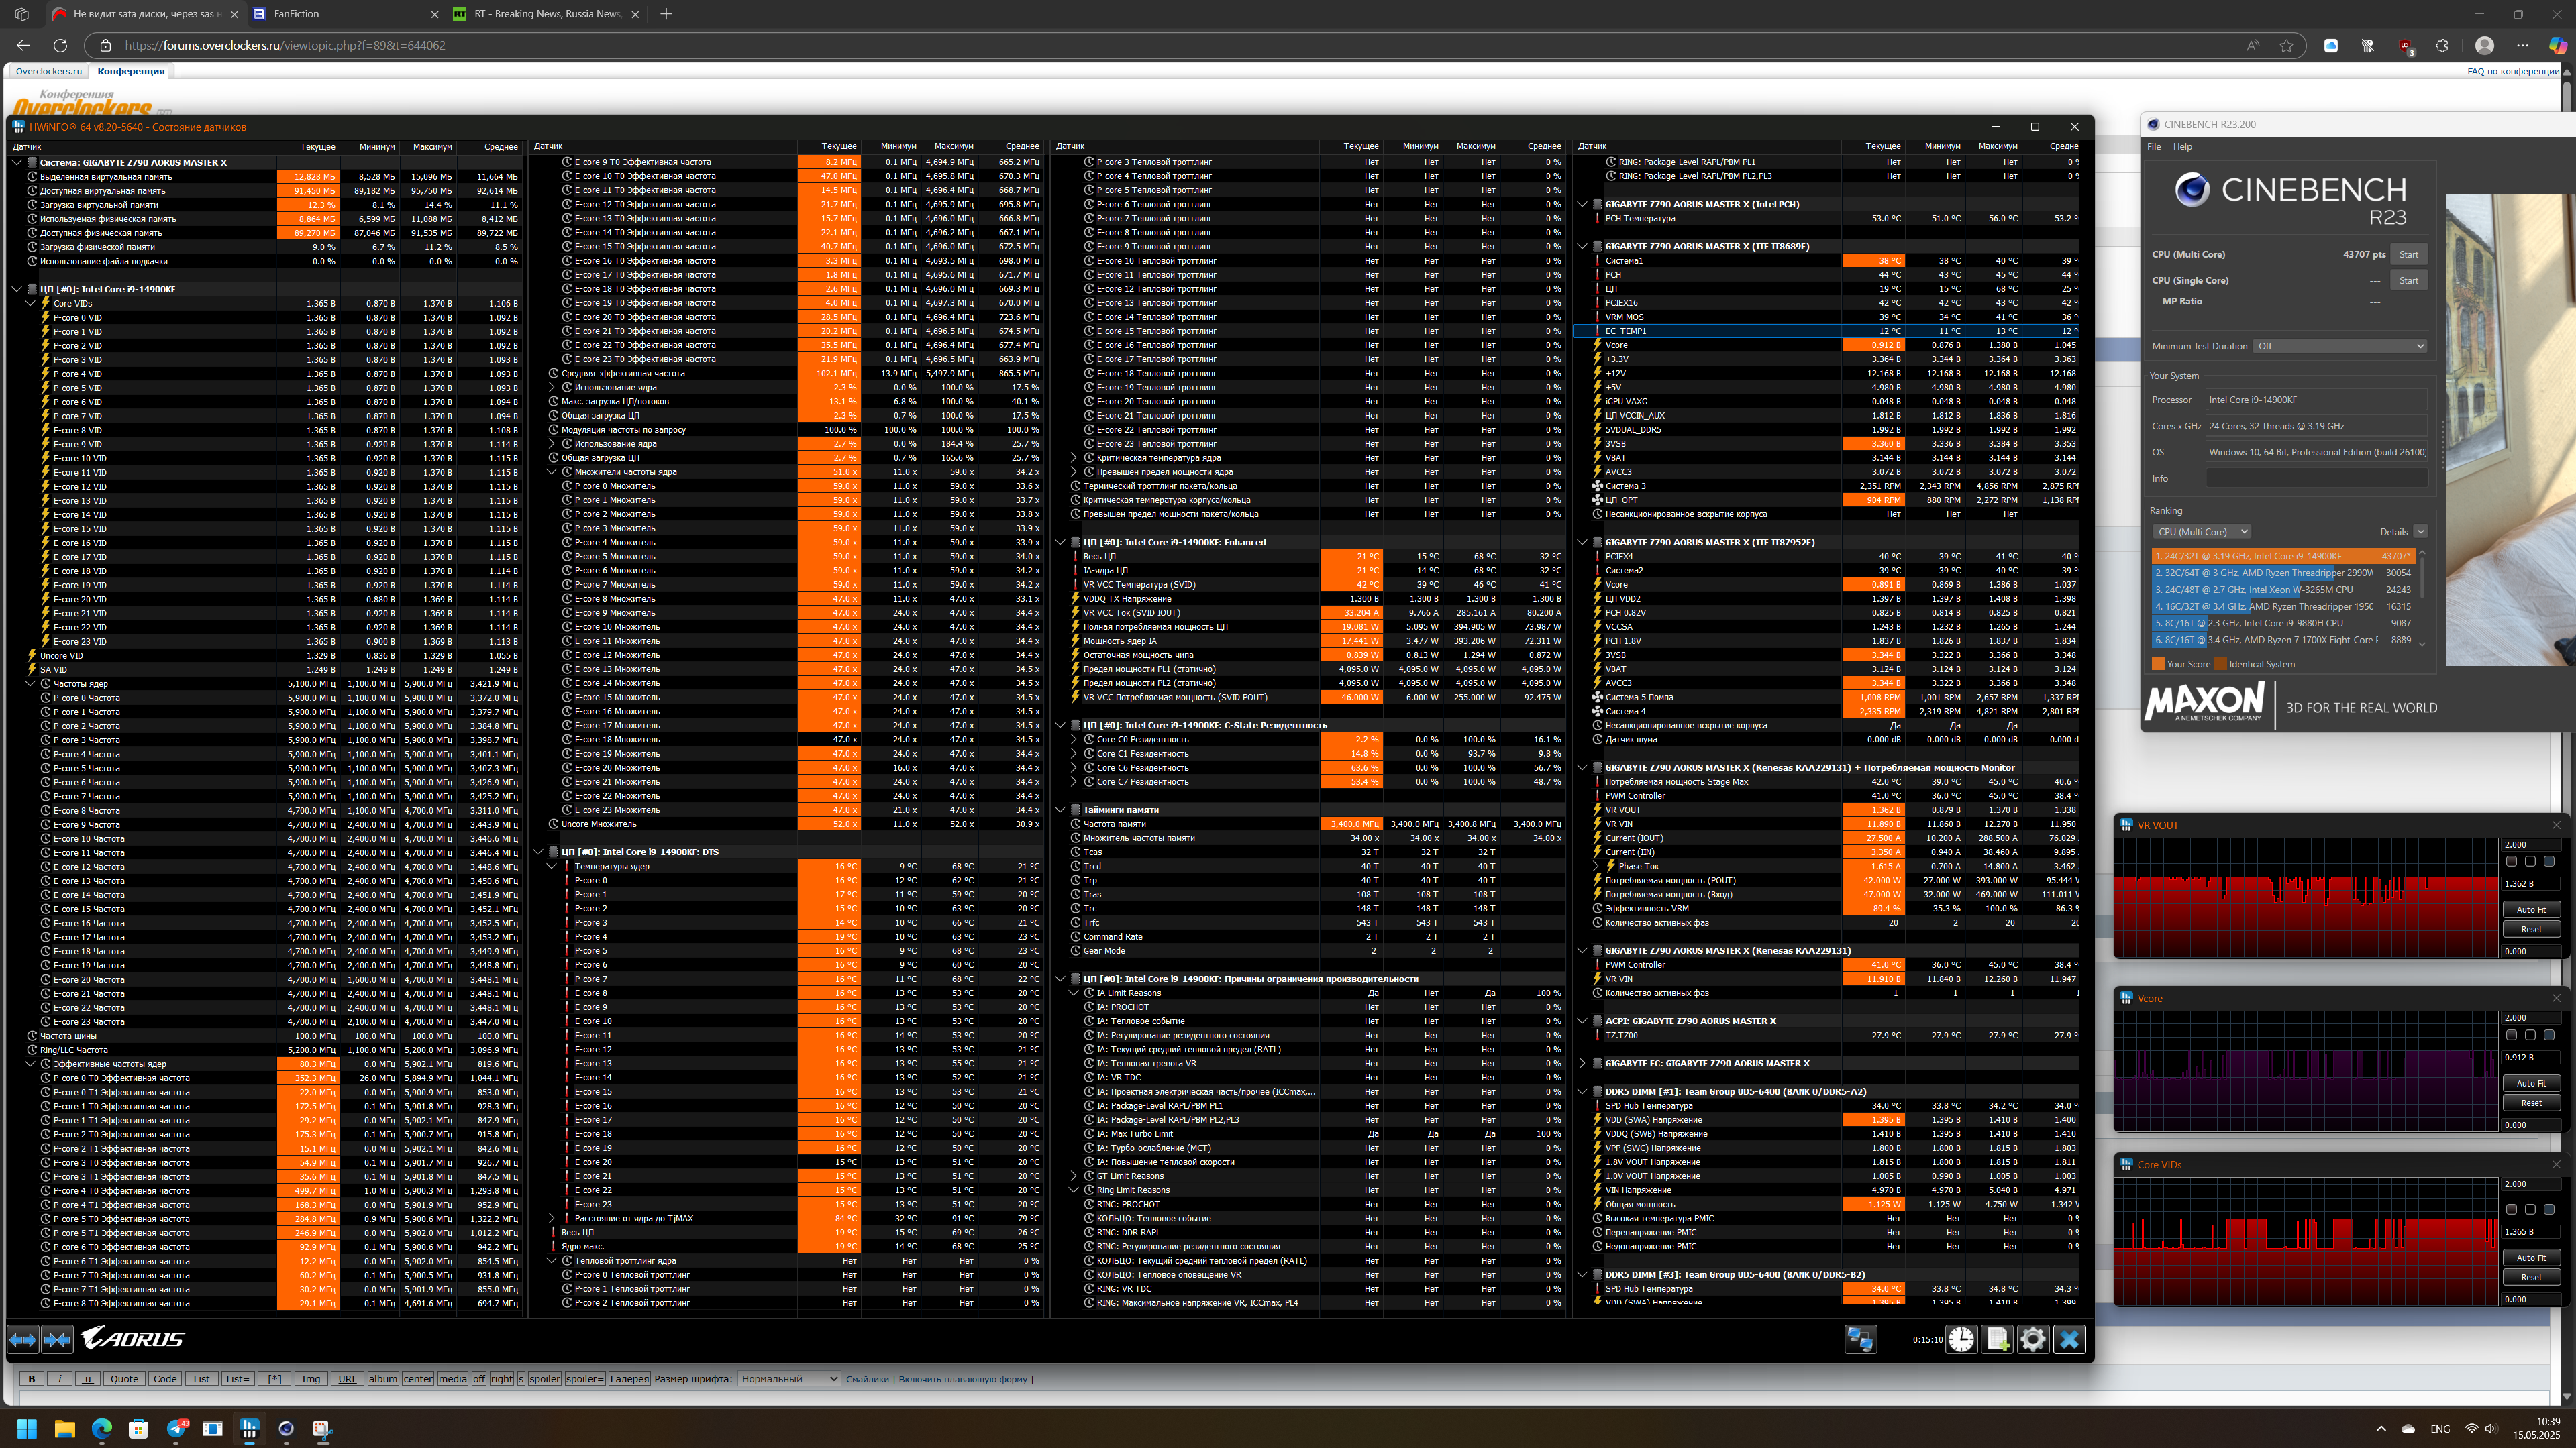Open HWiNFO sensor settings gear
2576x1448 pixels.
tap(2033, 1339)
